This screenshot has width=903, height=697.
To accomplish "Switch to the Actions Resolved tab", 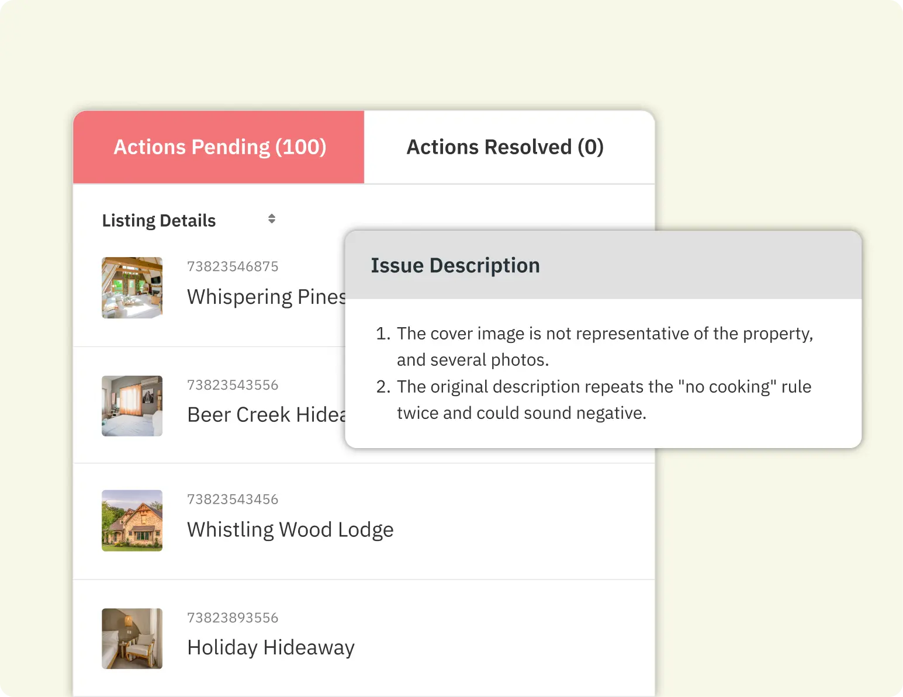I will 504,147.
